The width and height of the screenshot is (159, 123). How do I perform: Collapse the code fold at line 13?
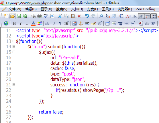click(x=14, y=41)
